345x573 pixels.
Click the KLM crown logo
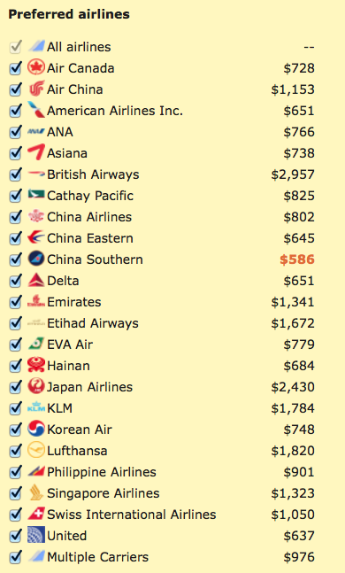point(36,407)
